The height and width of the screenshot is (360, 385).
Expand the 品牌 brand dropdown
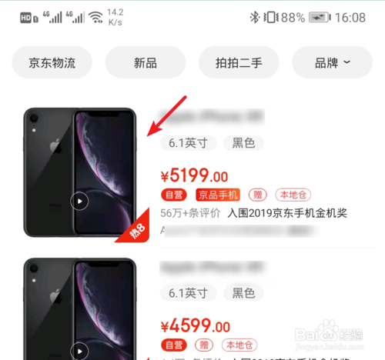(333, 62)
